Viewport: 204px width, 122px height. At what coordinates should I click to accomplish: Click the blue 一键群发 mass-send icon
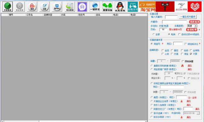95,6
